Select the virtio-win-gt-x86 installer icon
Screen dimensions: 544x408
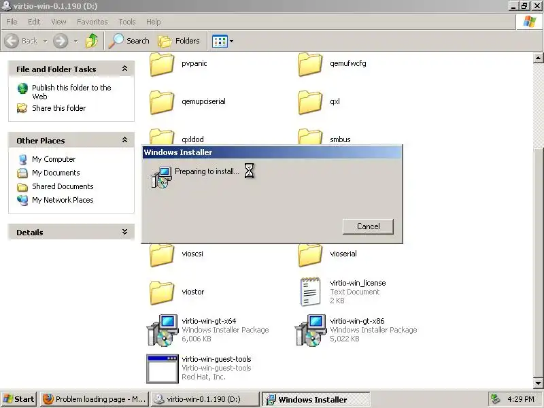(311, 330)
